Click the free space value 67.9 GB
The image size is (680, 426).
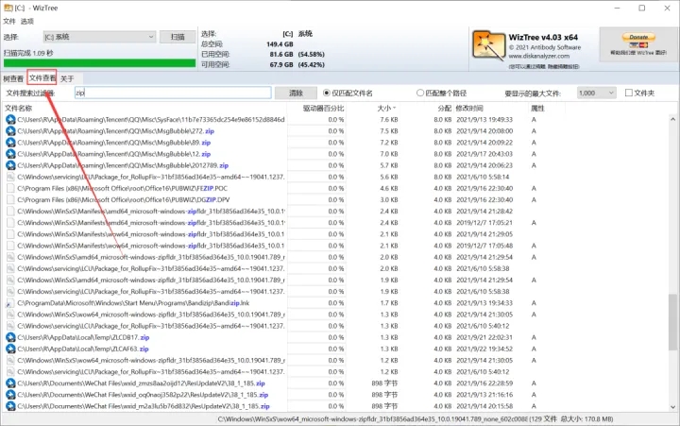pyautogui.click(x=281, y=64)
